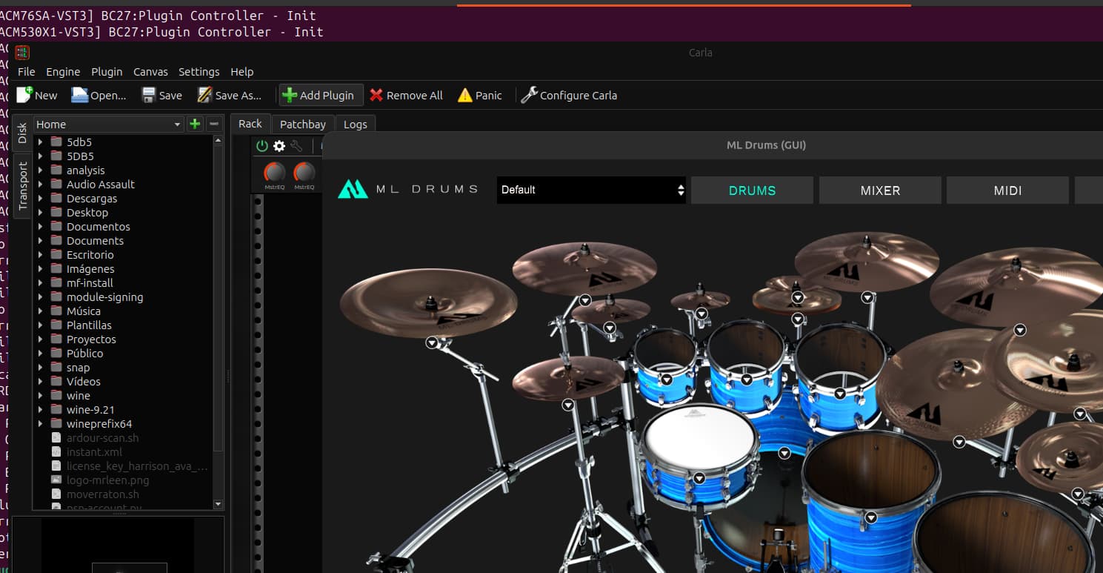Click the Add Plugin green plus button
Viewport: 1103px width, 573px height.
(290, 96)
